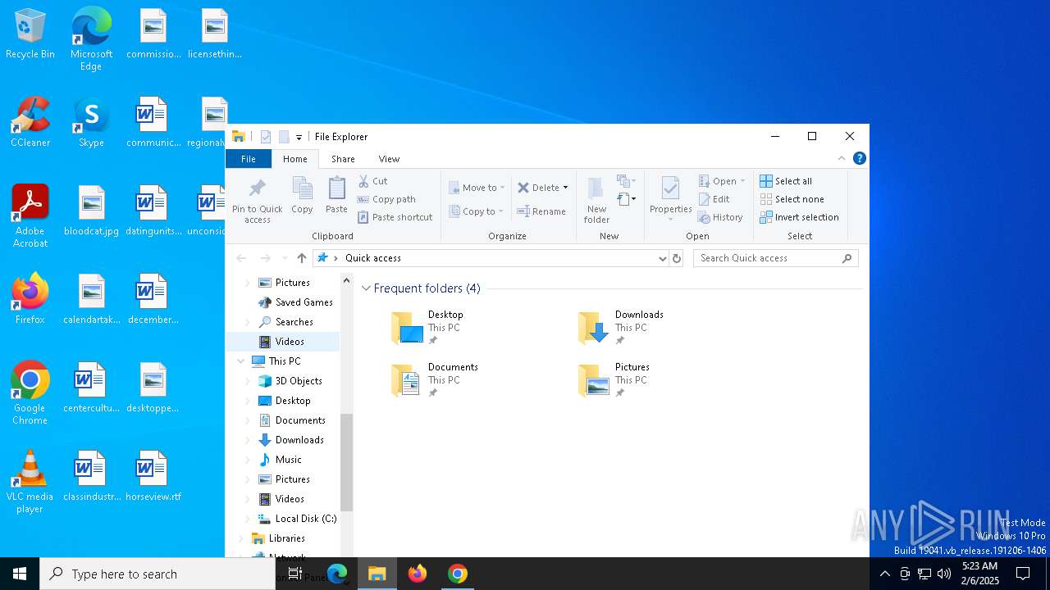Image resolution: width=1050 pixels, height=590 pixels.
Task: Click the Quick access address bar
Action: (x=489, y=258)
